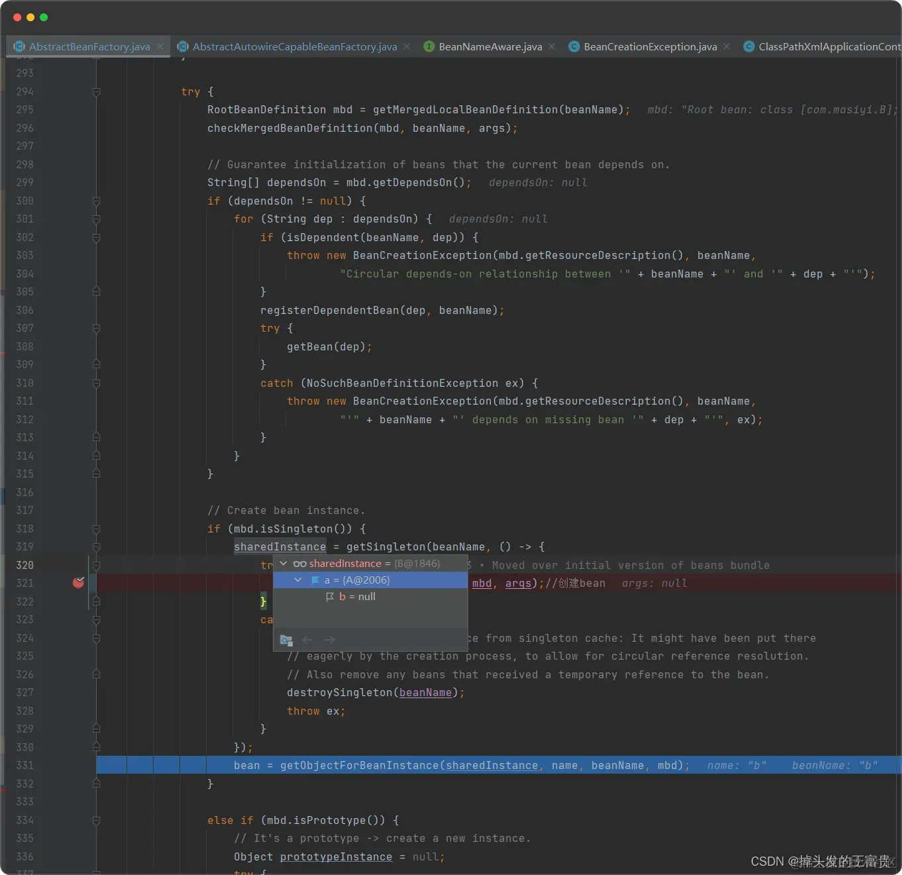This screenshot has height=875, width=902.
Task: Click the view-as-tool-window icon in debugger popup
Action: pyautogui.click(x=286, y=640)
